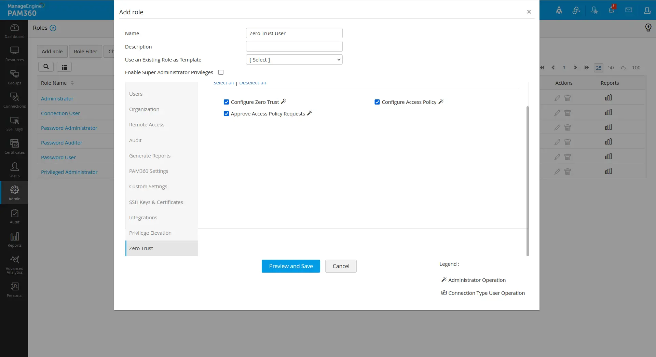Edit the Administrator role with pencil icon

(x=557, y=98)
